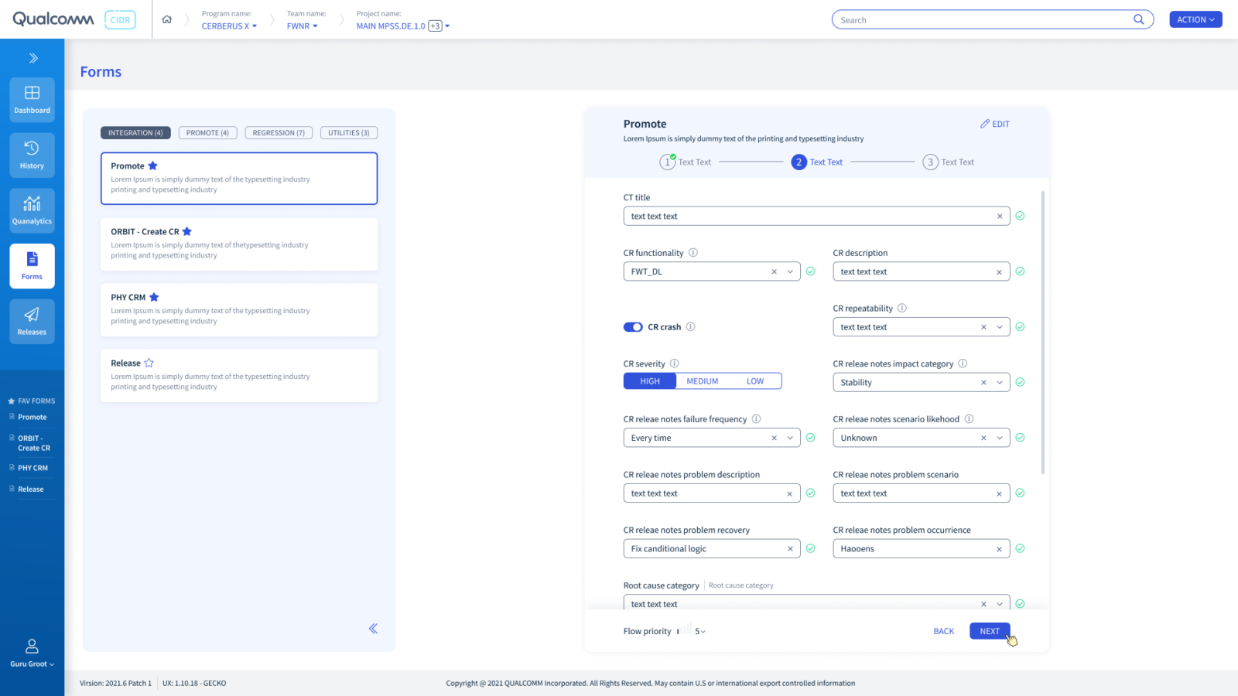Click the NEXT button

tap(990, 631)
